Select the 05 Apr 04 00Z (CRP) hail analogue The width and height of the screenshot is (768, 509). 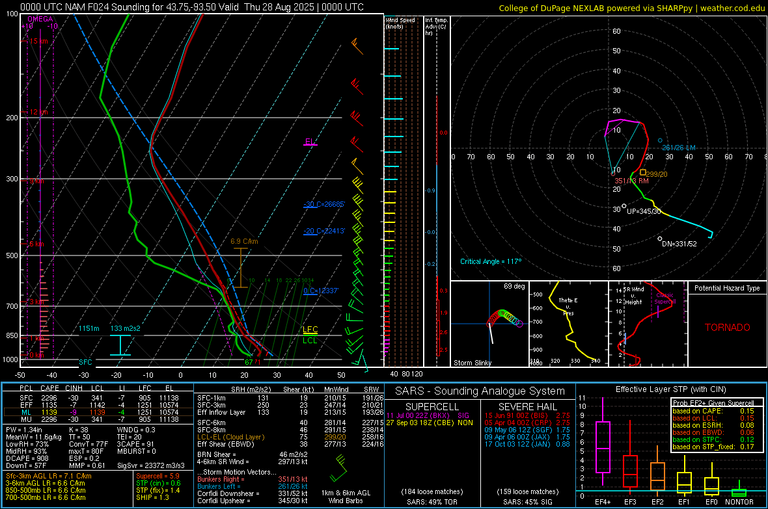pyautogui.click(x=527, y=423)
